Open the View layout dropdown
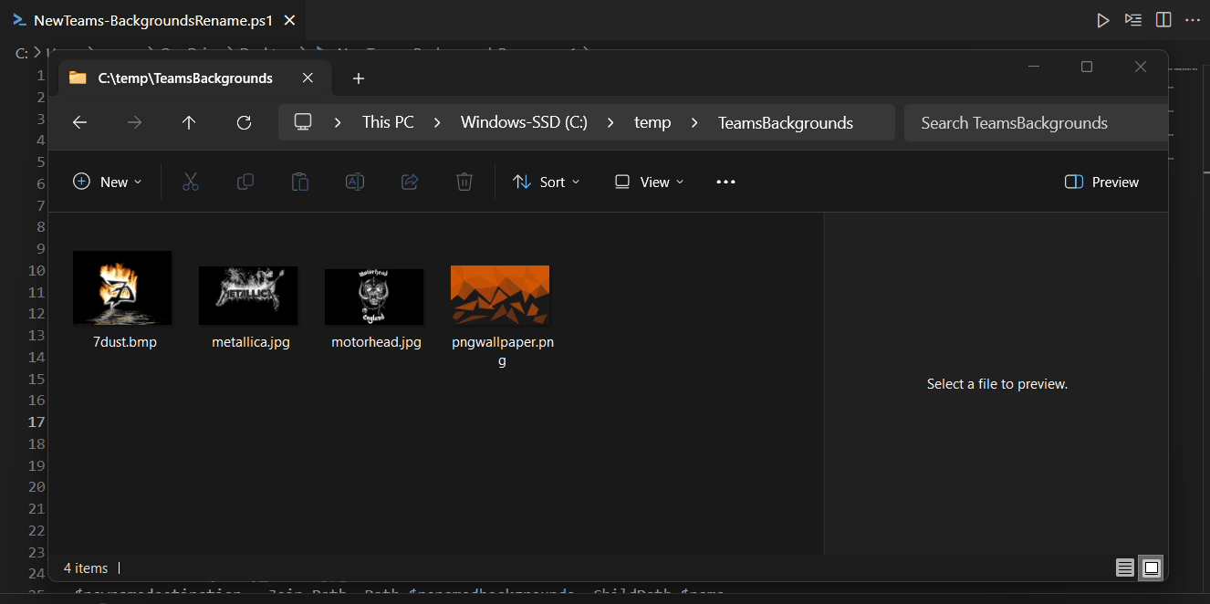Image resolution: width=1210 pixels, height=604 pixels. (648, 182)
